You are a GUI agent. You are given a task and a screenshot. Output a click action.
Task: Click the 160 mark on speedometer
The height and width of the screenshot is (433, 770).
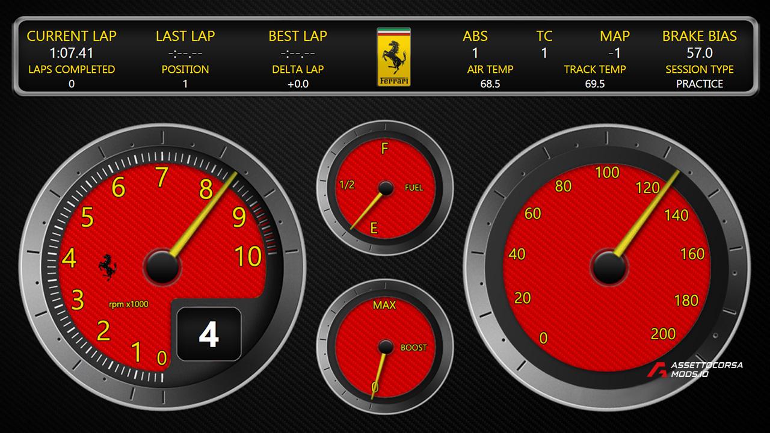tap(692, 254)
